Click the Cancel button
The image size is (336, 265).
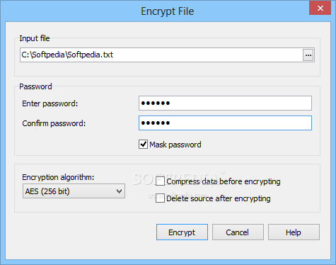tap(238, 232)
